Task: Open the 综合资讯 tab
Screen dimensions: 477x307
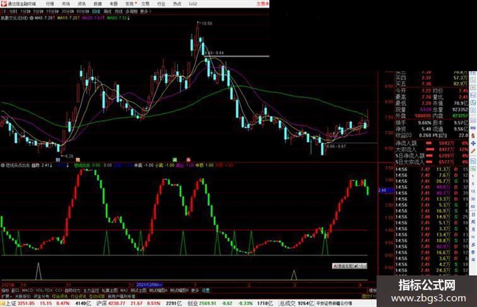Action: (60, 296)
